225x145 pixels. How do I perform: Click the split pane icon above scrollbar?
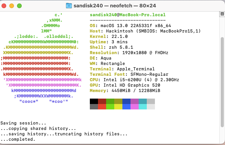point(222,14)
